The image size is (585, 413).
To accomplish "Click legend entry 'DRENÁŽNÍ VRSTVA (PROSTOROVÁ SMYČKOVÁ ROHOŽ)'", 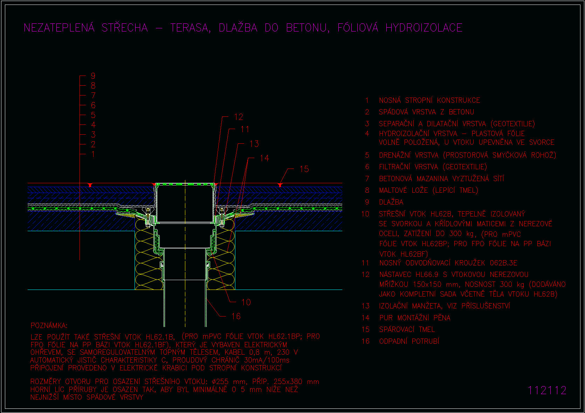I will (467, 155).
